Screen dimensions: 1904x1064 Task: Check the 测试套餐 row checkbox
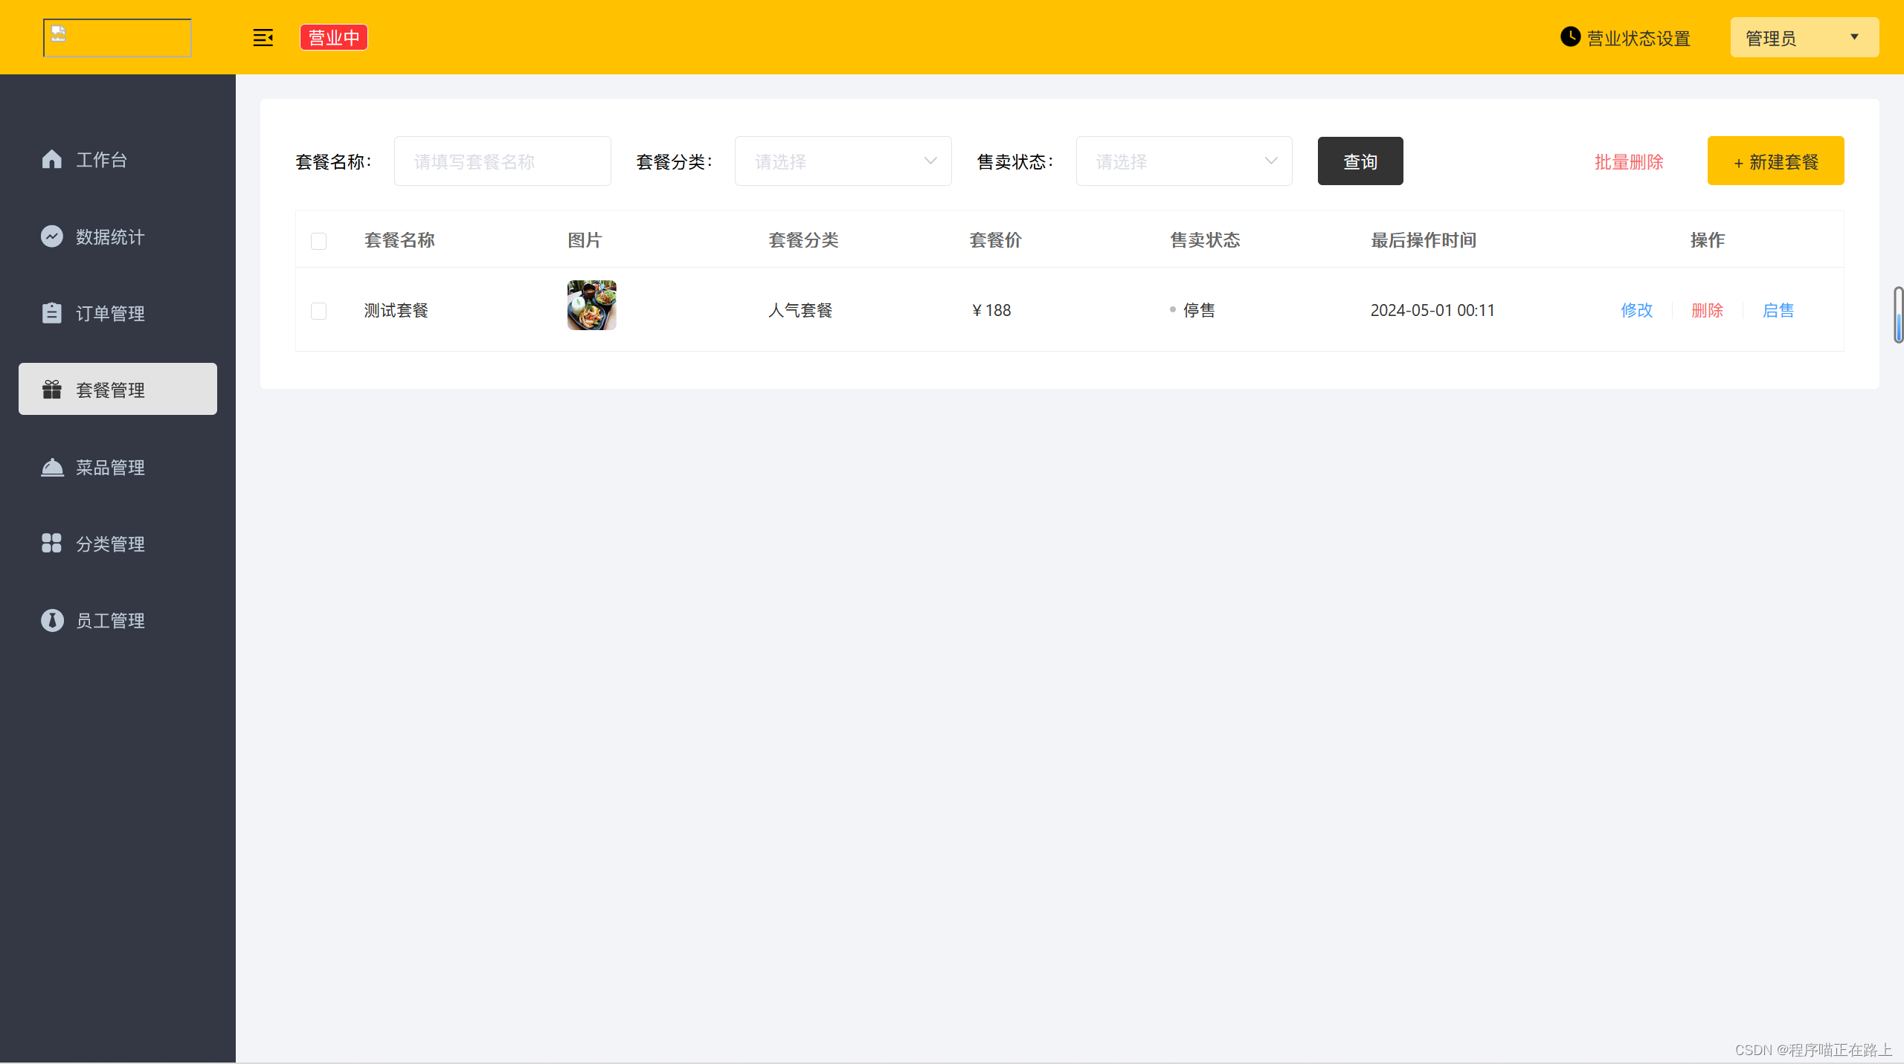(x=318, y=310)
